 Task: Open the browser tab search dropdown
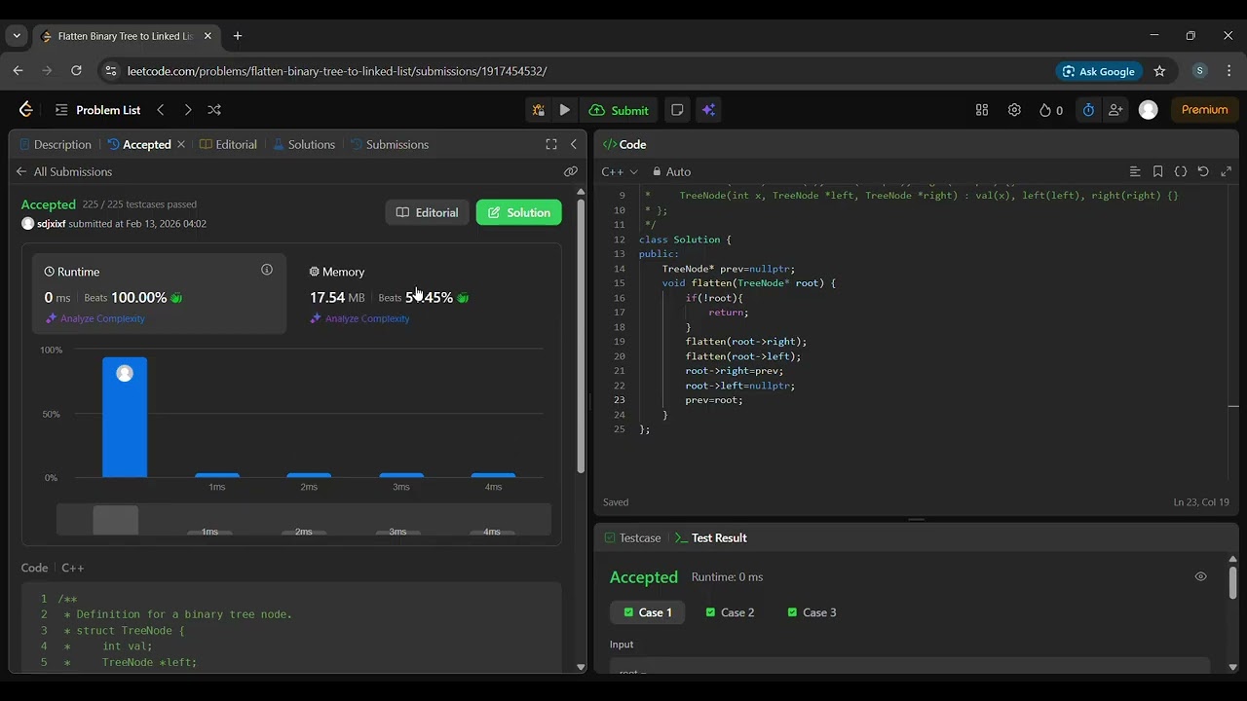(x=16, y=36)
